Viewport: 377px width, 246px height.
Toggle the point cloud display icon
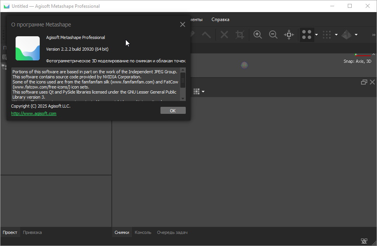tap(327, 35)
